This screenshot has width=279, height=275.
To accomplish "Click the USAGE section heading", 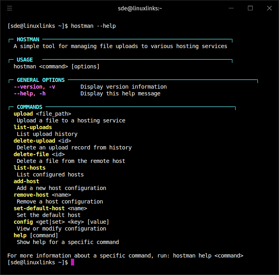I will click(25, 60).
